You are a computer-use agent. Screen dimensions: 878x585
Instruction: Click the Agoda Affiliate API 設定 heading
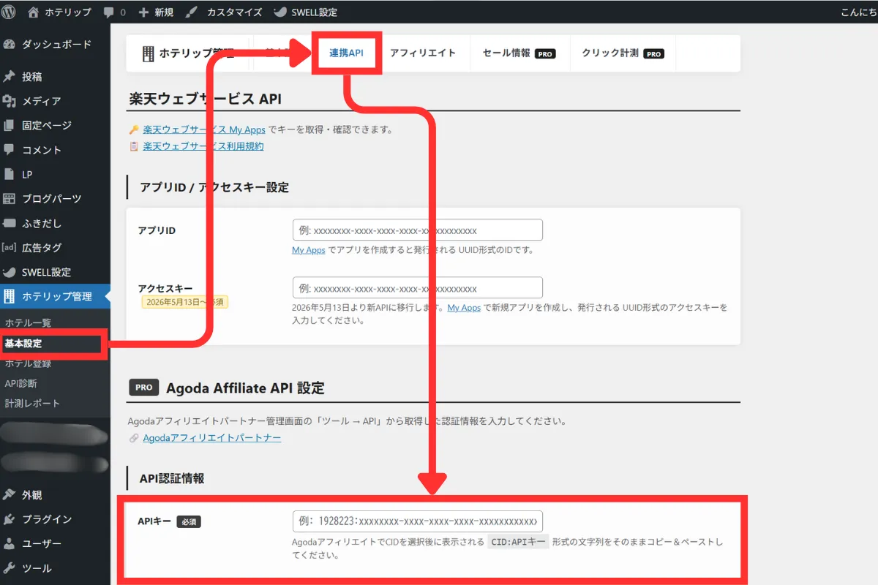pos(245,388)
